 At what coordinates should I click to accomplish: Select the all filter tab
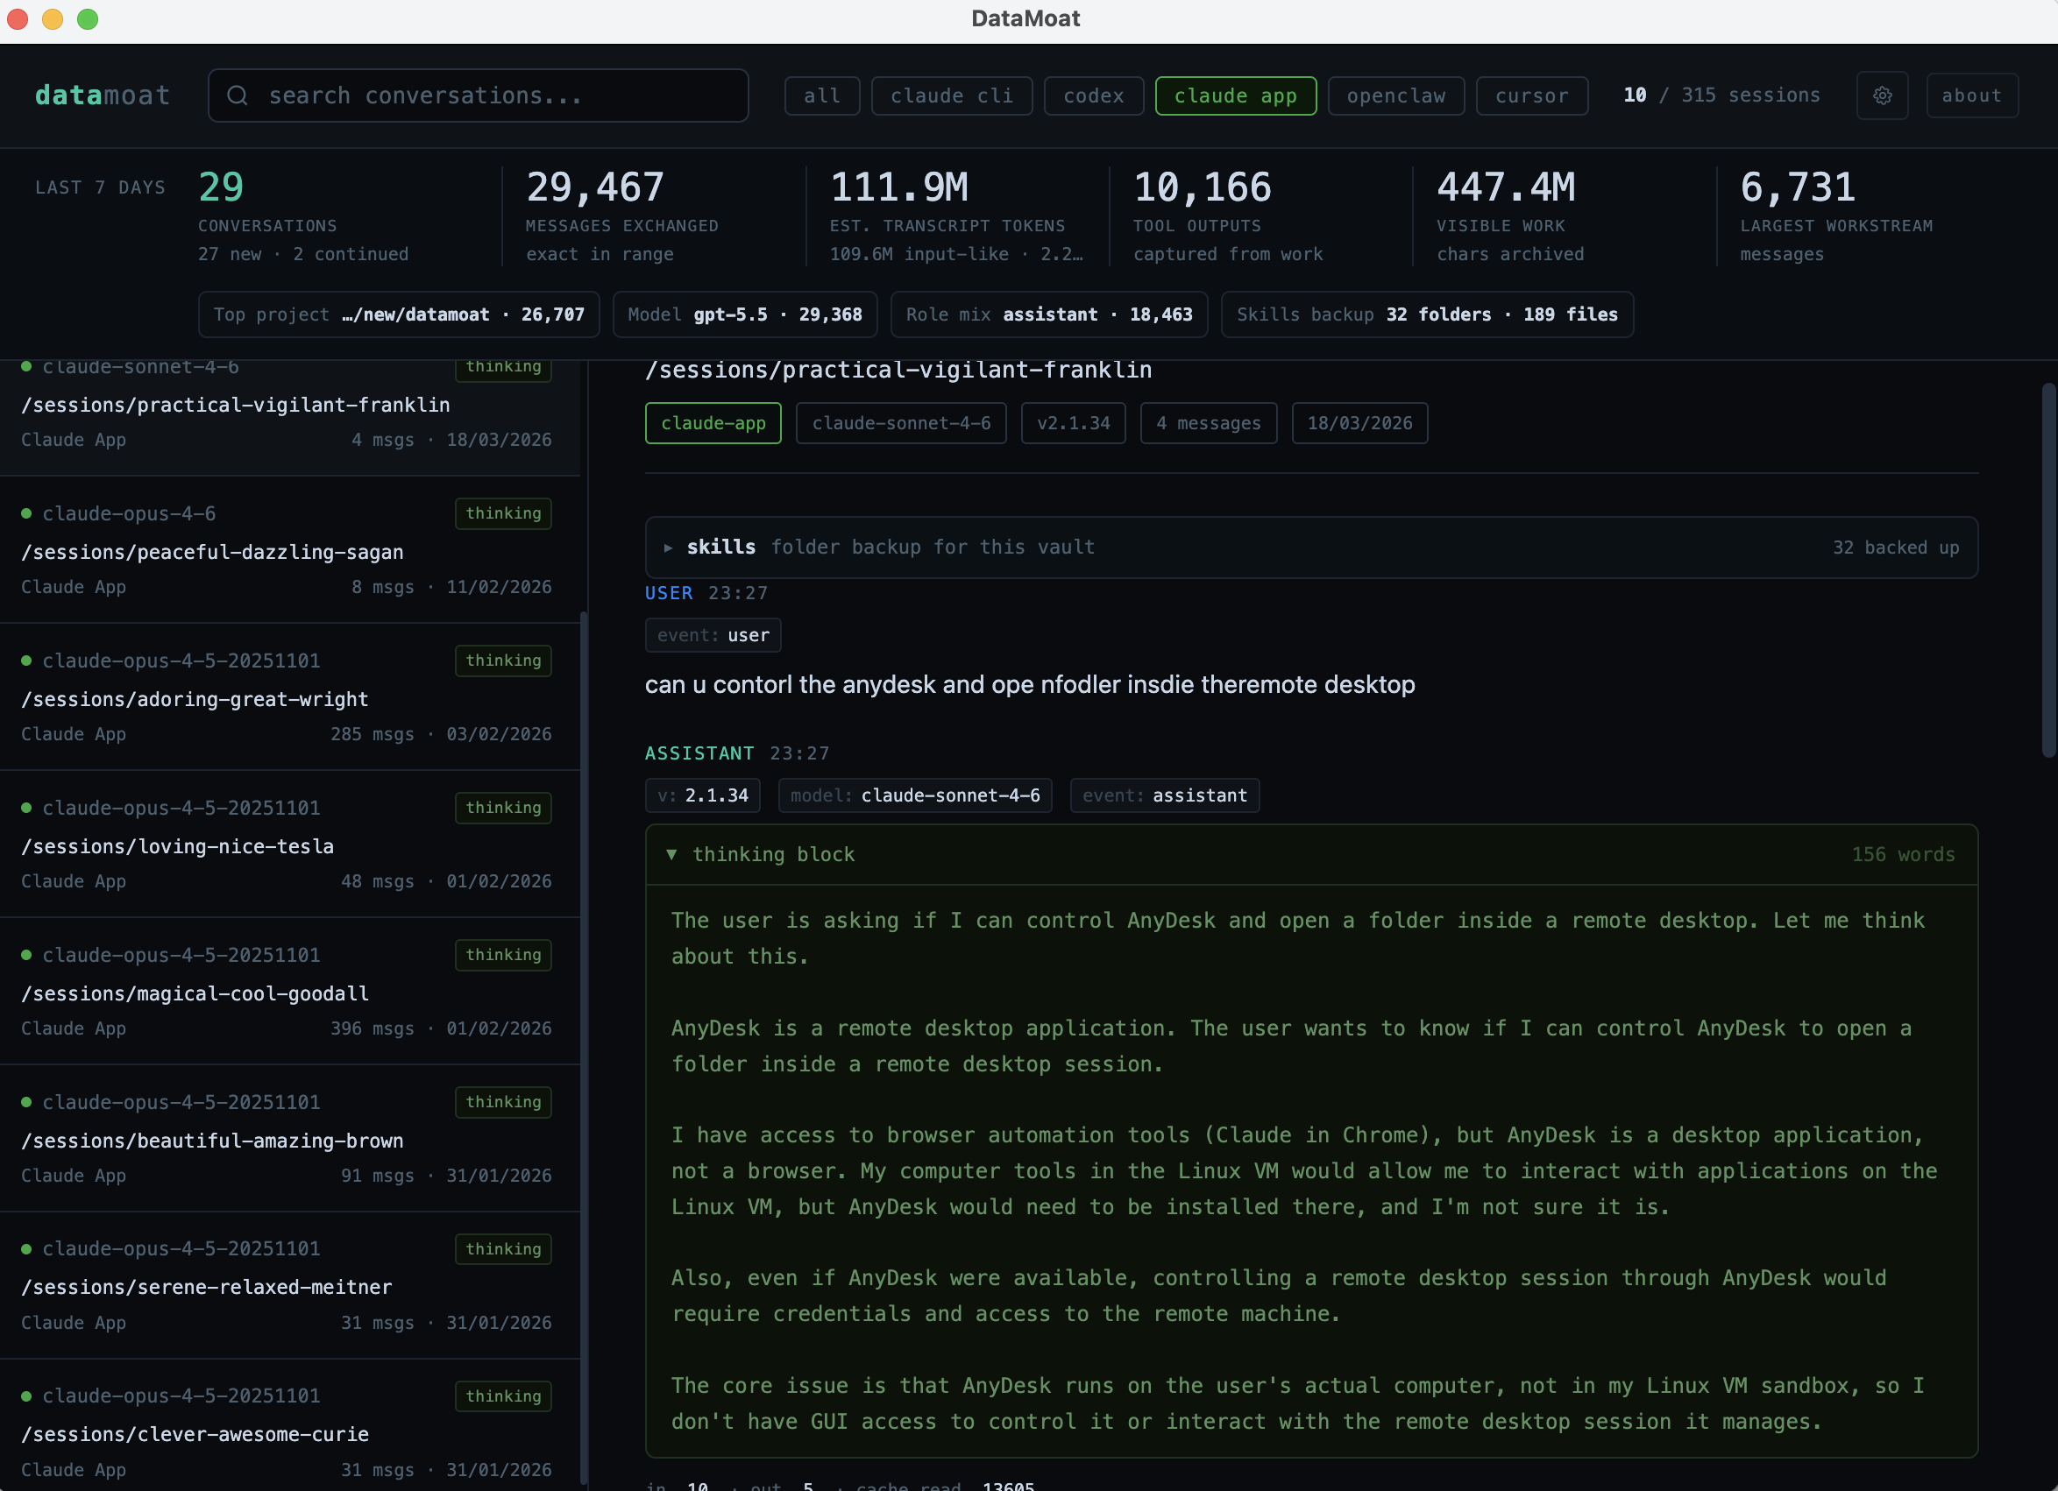[x=822, y=95]
